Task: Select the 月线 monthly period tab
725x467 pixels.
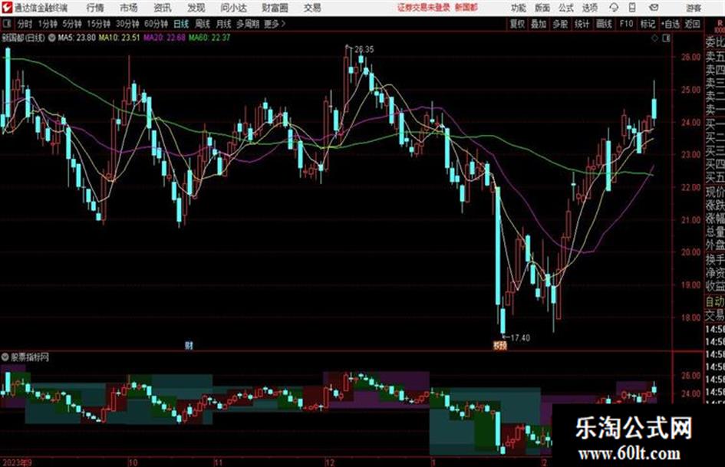Action: click(x=224, y=24)
